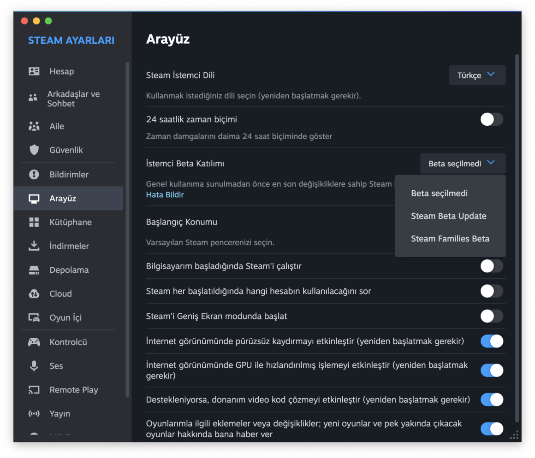This screenshot has height=458, width=535.
Task: Disable GPU ile hızlandırılmış işleme toggle
Action: 492,370
